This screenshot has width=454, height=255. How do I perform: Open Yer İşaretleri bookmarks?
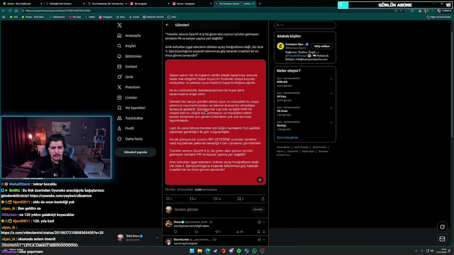(131, 108)
